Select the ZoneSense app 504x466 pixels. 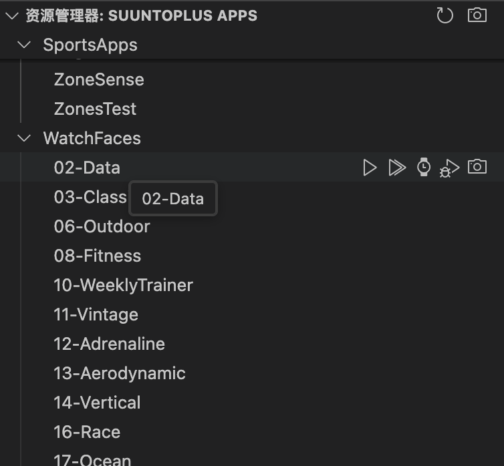[99, 79]
